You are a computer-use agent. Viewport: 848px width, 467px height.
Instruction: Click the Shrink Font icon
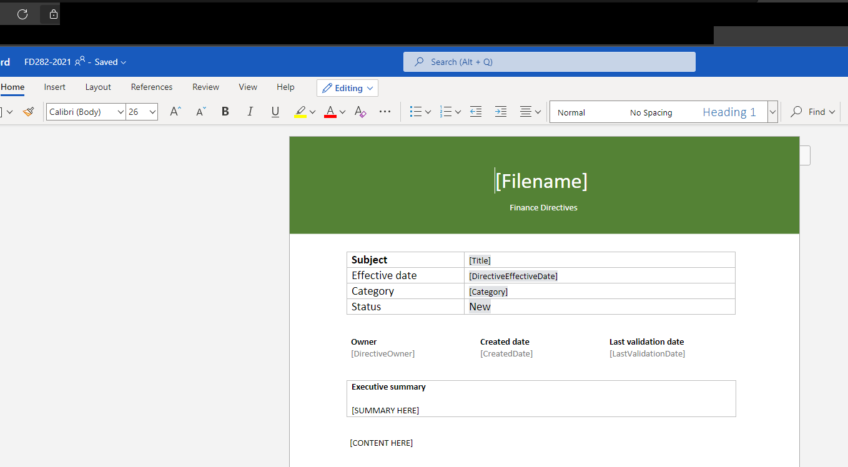click(x=201, y=112)
